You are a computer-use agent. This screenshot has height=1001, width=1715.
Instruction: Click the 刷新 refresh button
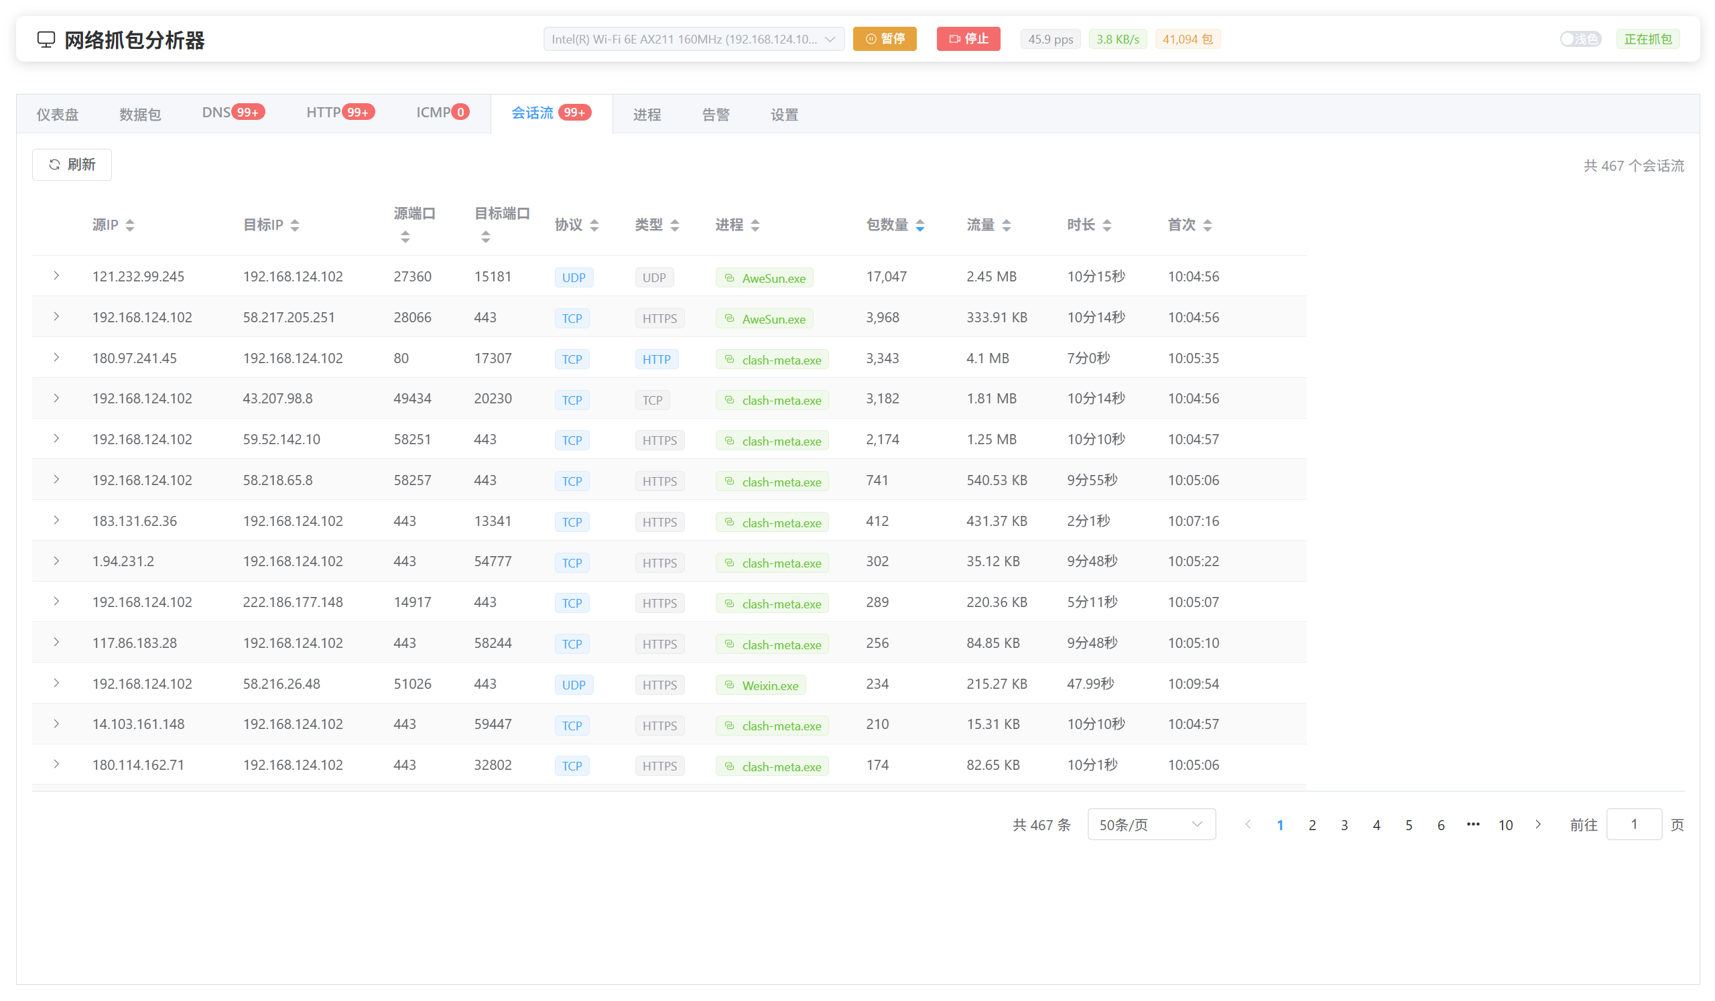pyautogui.click(x=72, y=165)
